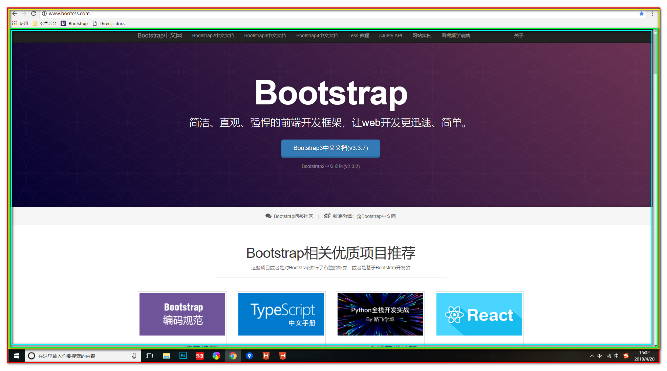Open 网站实例 nav item

[x=422, y=35]
